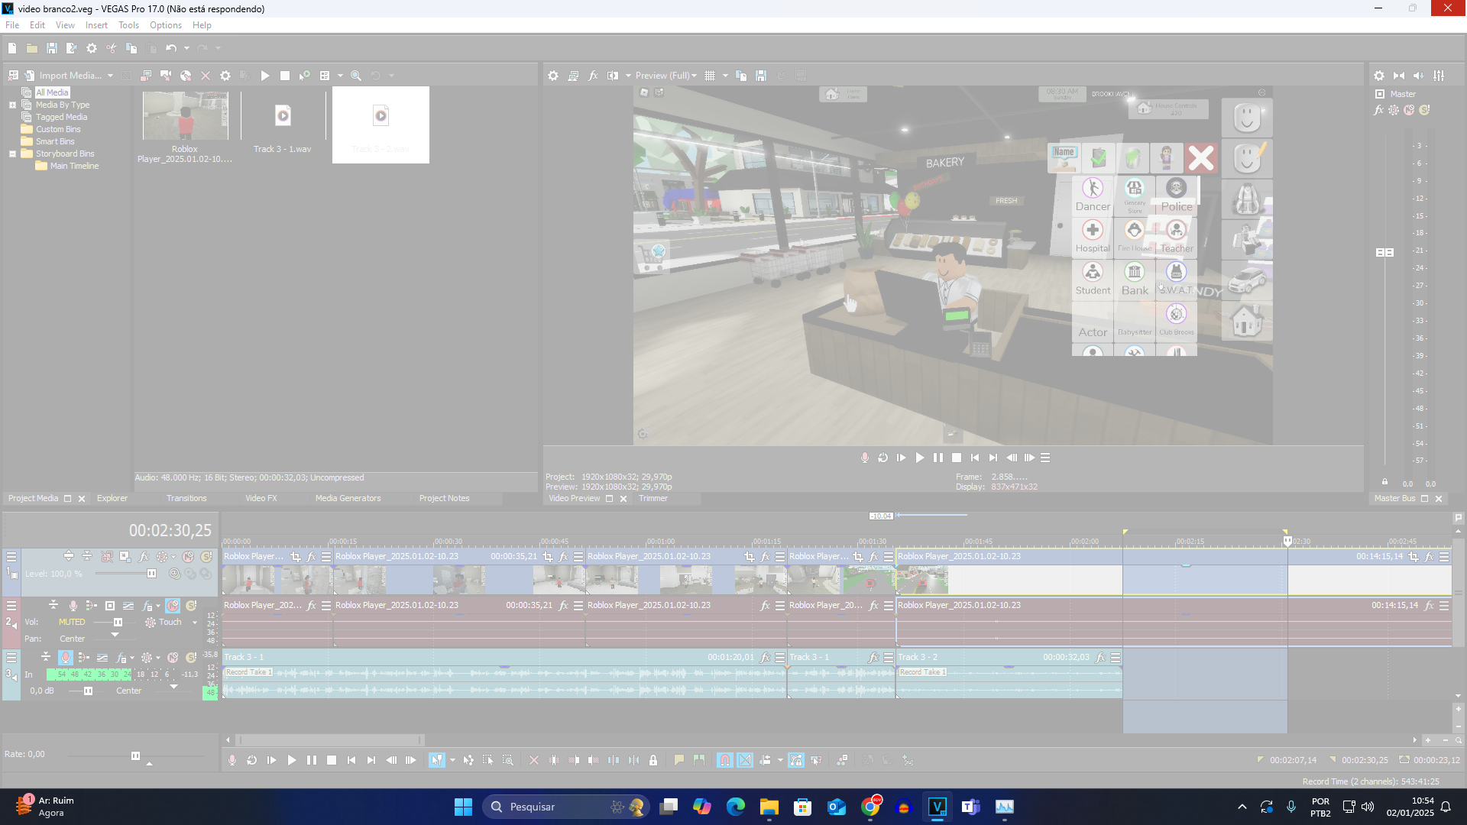Open track FX on video track 1
Screen dimensions: 1467x825
144,557
